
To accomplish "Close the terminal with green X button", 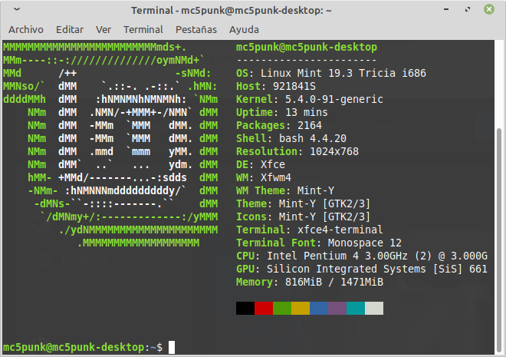I will (489, 9).
